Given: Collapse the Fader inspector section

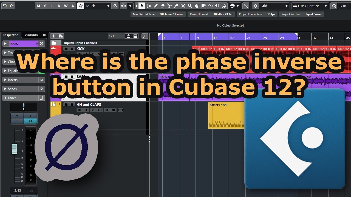Looking at the screenshot, I should tap(5, 98).
